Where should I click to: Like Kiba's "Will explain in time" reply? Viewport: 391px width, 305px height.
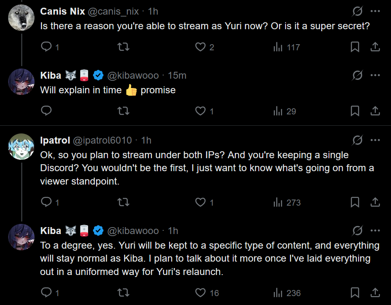click(x=200, y=111)
